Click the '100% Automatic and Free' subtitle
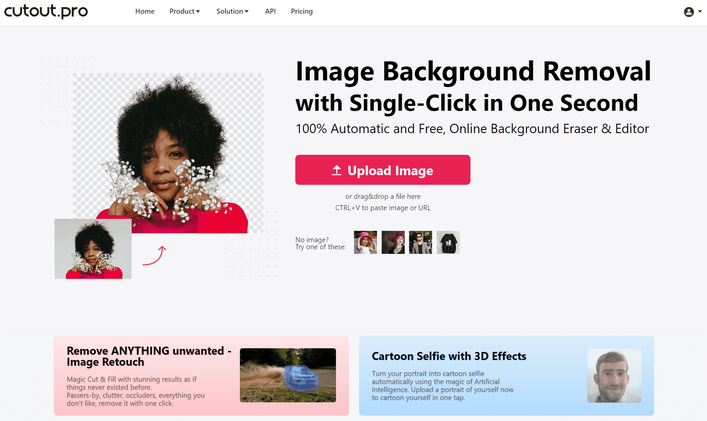The image size is (707, 421). [x=472, y=129]
